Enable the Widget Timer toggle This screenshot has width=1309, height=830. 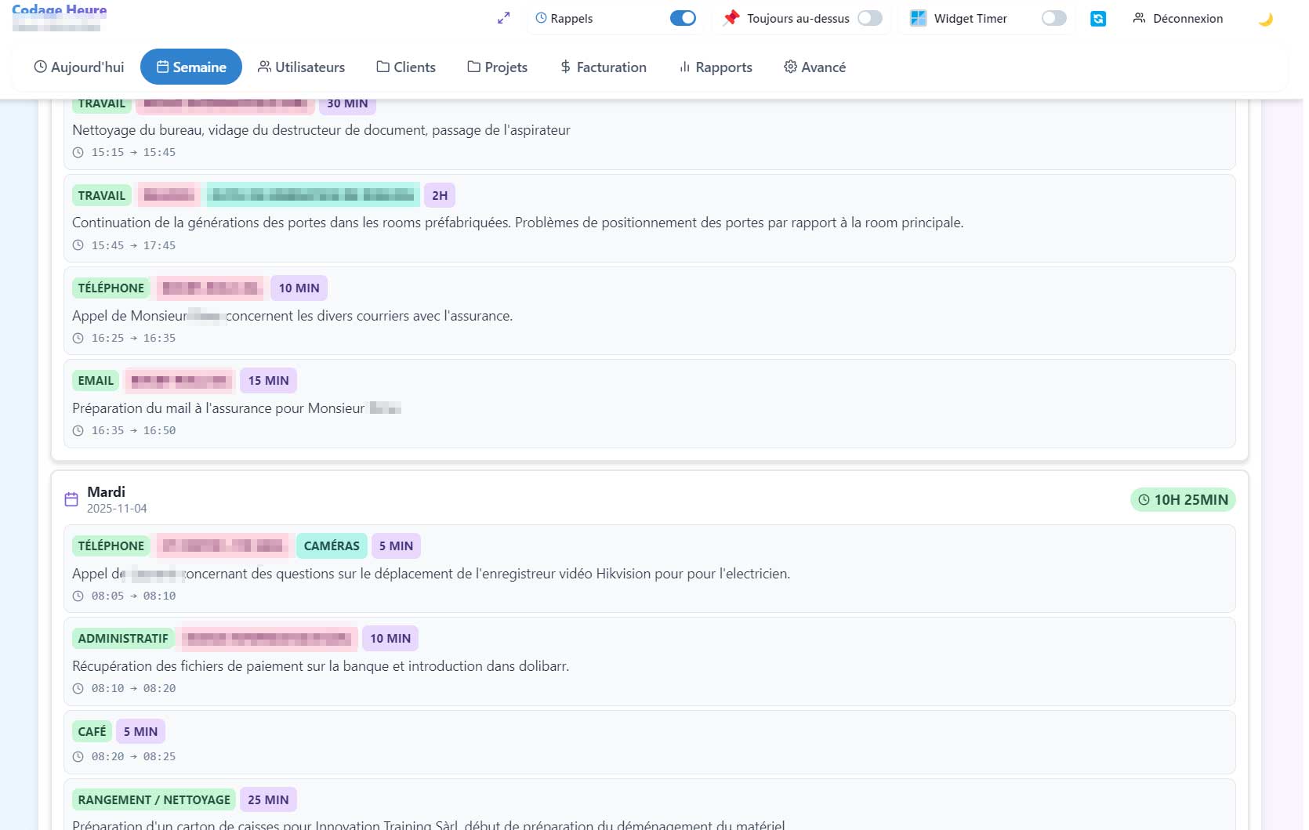pos(1053,17)
